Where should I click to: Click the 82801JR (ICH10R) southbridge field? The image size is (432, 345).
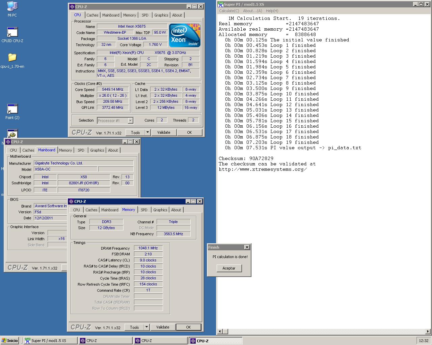coord(84,183)
